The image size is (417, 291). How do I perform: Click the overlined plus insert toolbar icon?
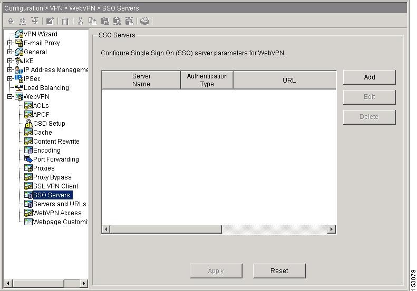35,21
